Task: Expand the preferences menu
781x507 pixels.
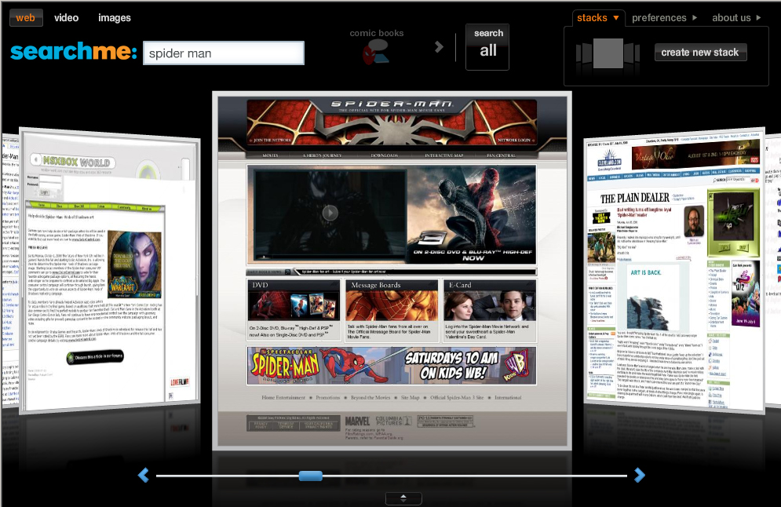Action: 665,18
